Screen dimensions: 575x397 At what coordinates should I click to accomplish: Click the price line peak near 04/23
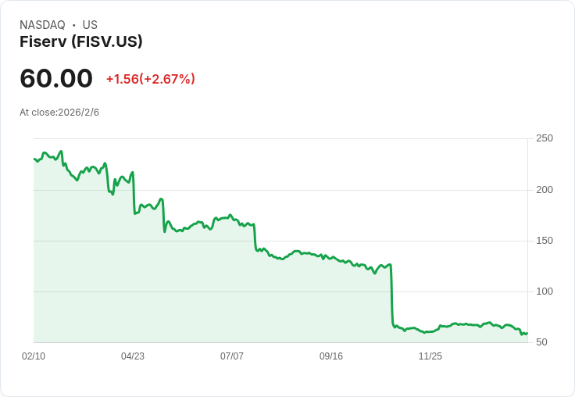point(133,173)
